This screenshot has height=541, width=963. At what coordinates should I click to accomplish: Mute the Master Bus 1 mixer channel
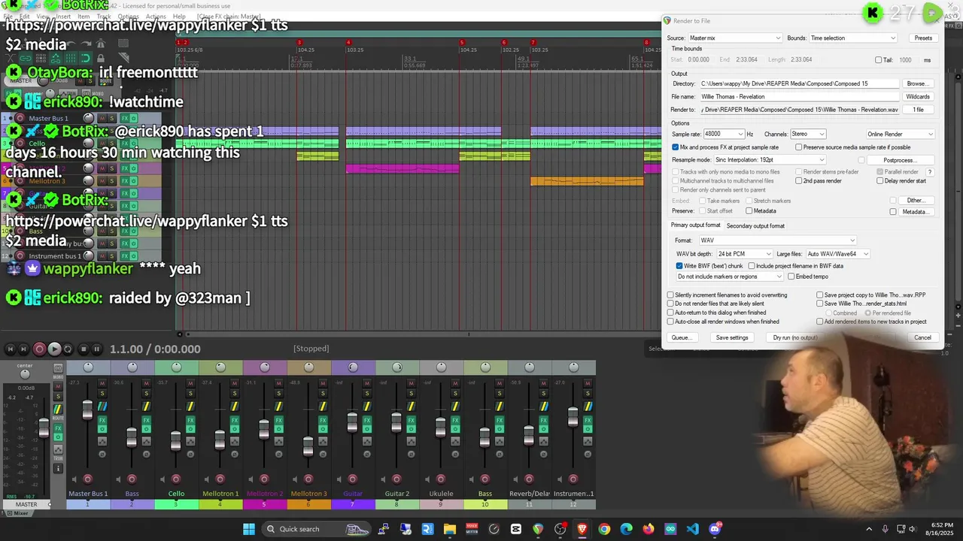click(x=102, y=383)
